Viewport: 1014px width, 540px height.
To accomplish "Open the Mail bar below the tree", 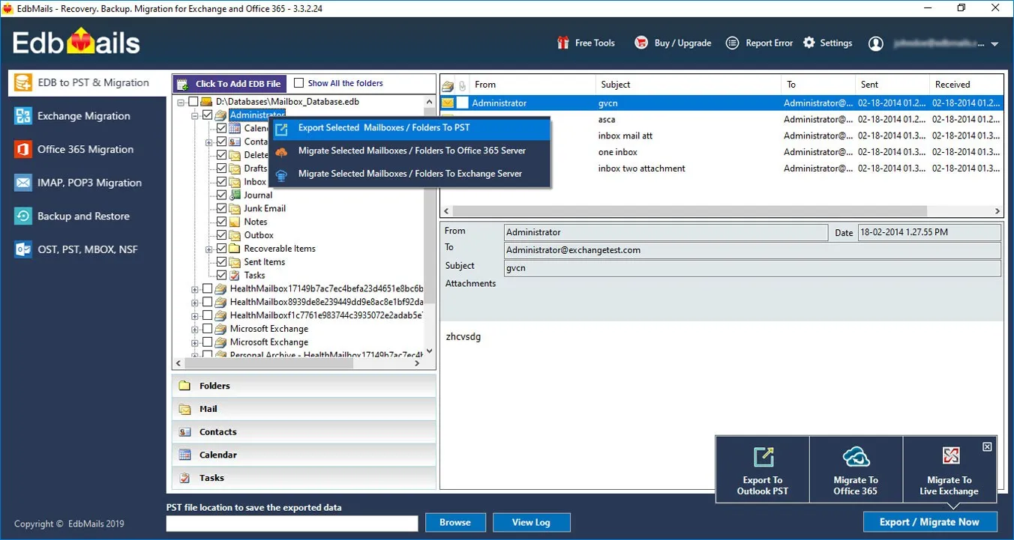I will tap(304, 409).
